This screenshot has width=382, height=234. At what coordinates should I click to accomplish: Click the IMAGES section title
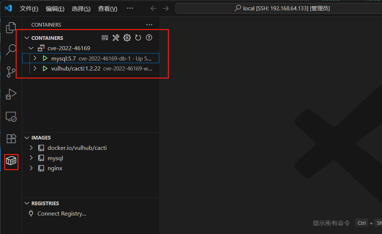click(41, 138)
